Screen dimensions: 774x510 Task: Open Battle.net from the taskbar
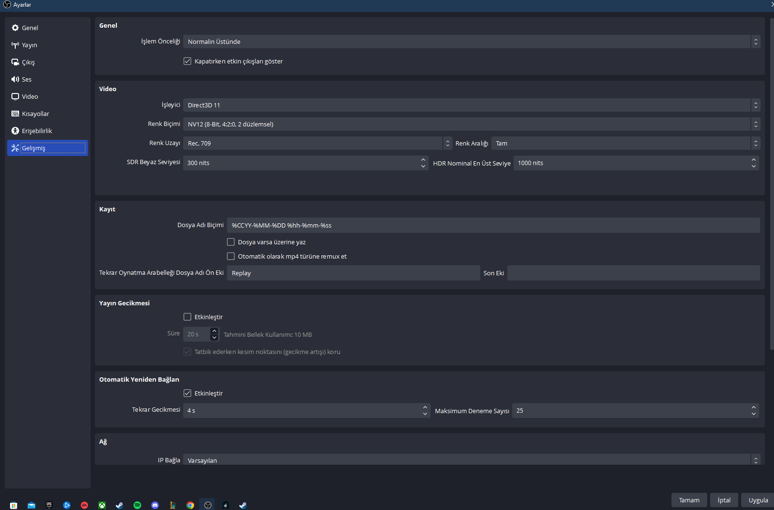[x=67, y=505]
